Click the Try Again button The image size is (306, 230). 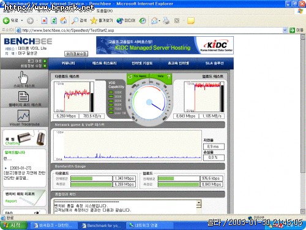[x=138, y=77]
